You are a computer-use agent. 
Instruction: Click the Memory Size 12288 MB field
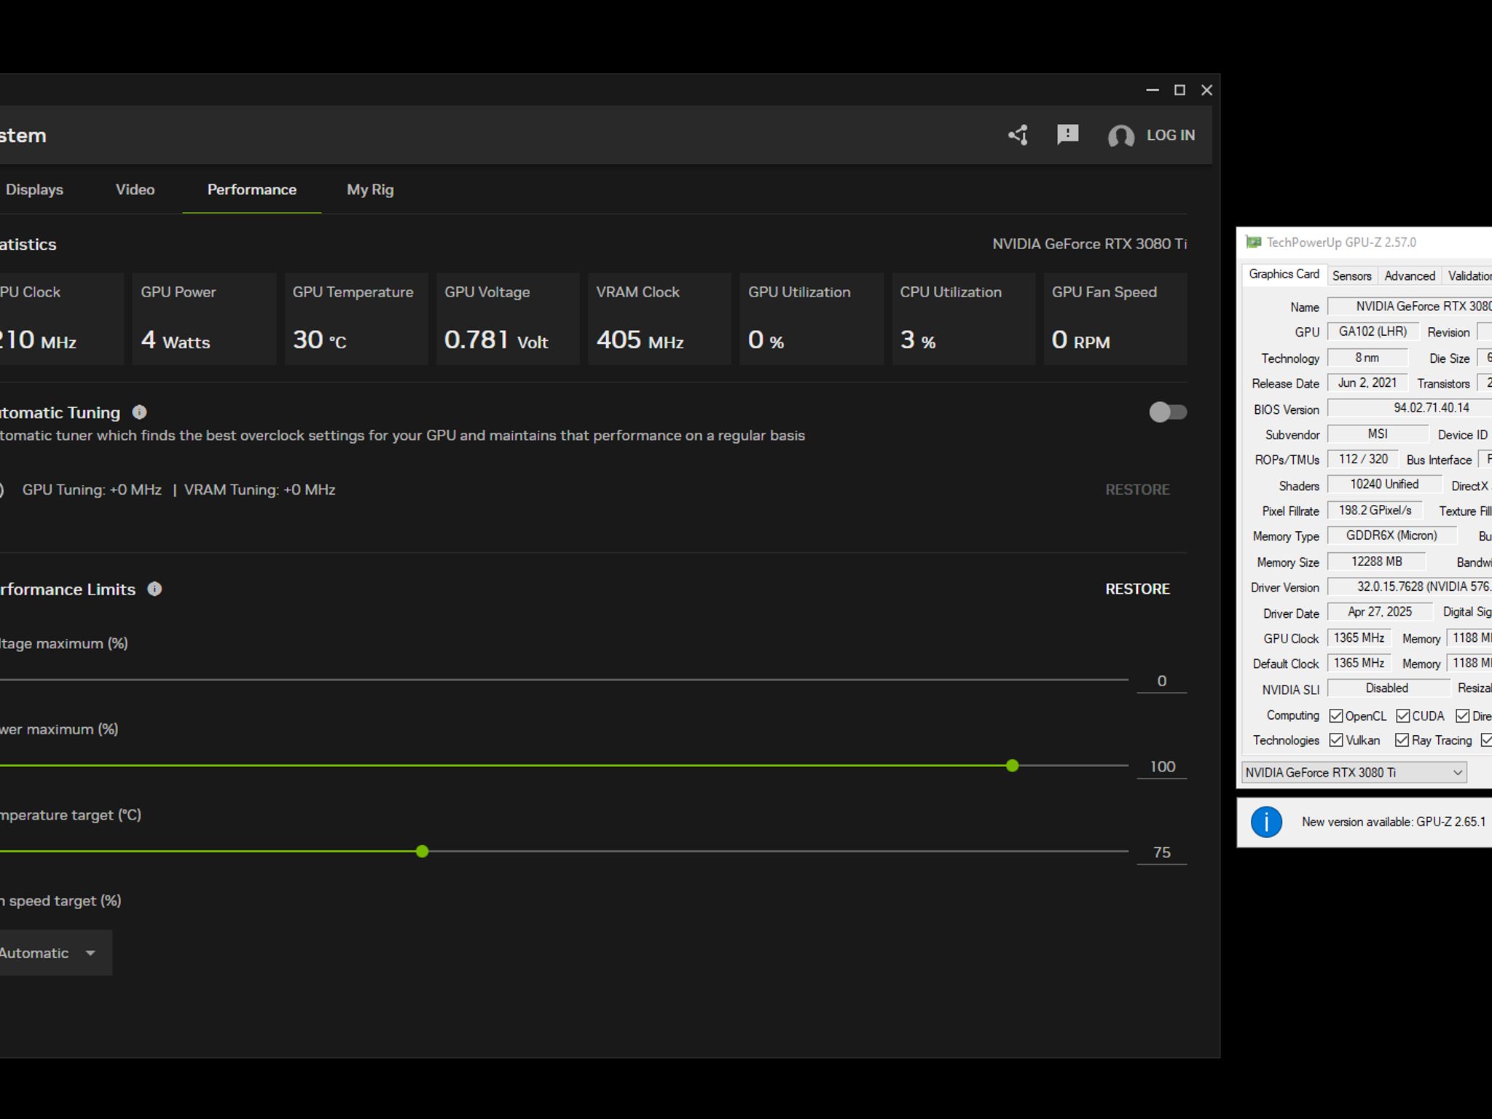(x=1376, y=562)
